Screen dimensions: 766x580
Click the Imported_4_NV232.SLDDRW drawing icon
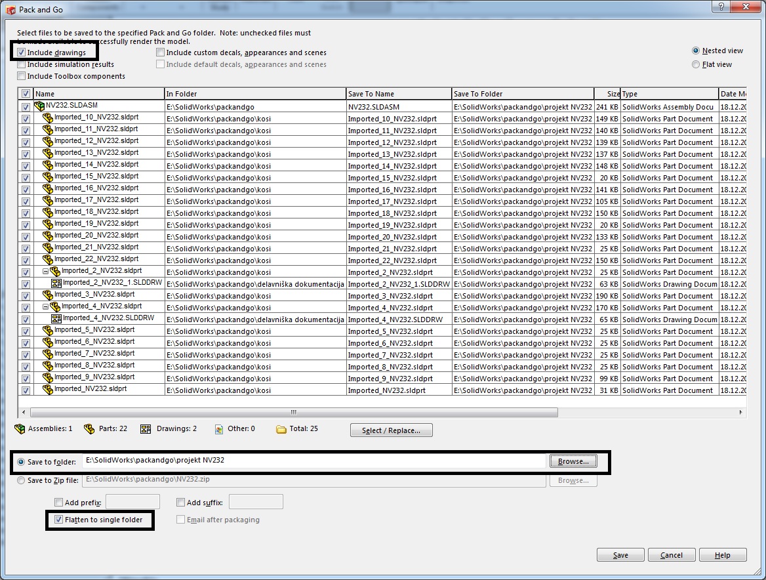pyautogui.click(x=56, y=319)
